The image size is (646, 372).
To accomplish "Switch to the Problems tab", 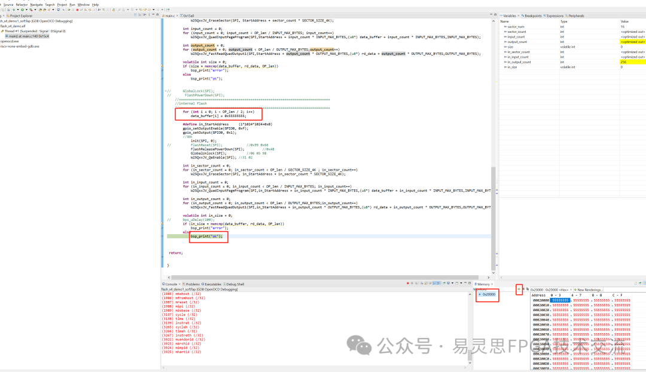I will (x=191, y=284).
